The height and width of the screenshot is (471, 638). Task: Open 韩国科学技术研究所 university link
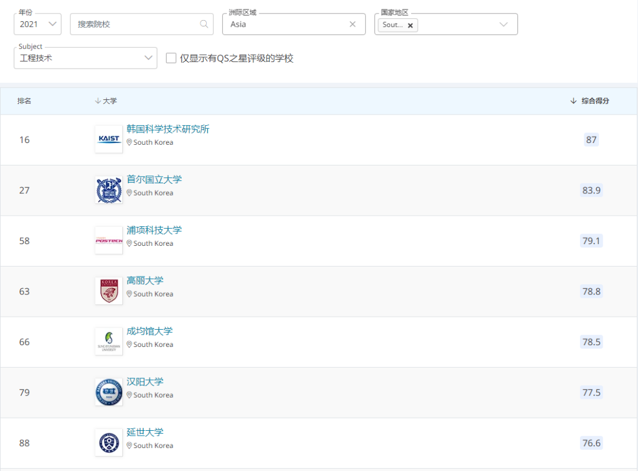point(168,129)
